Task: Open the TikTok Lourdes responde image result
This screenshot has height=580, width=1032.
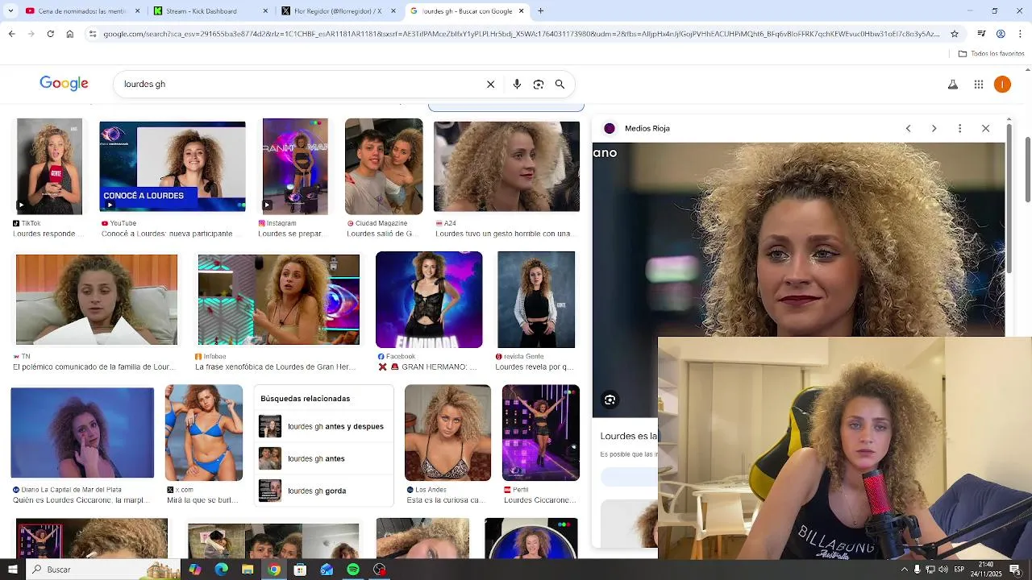Action: click(x=49, y=167)
